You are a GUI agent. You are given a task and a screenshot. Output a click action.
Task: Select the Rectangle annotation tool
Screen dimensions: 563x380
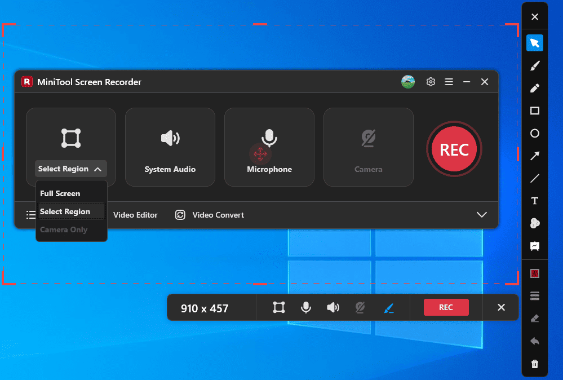pos(534,111)
